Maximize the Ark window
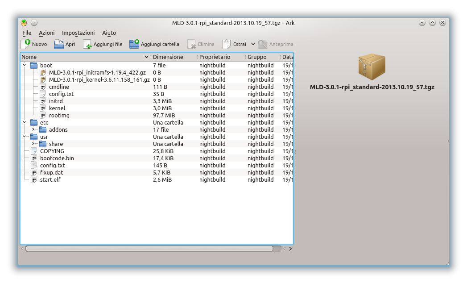Viewport: 467px width, 283px height. (433, 23)
